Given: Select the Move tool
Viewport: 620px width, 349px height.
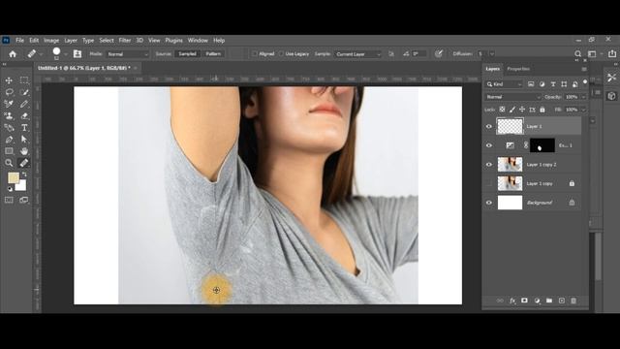Looking at the screenshot, I should 9,80.
